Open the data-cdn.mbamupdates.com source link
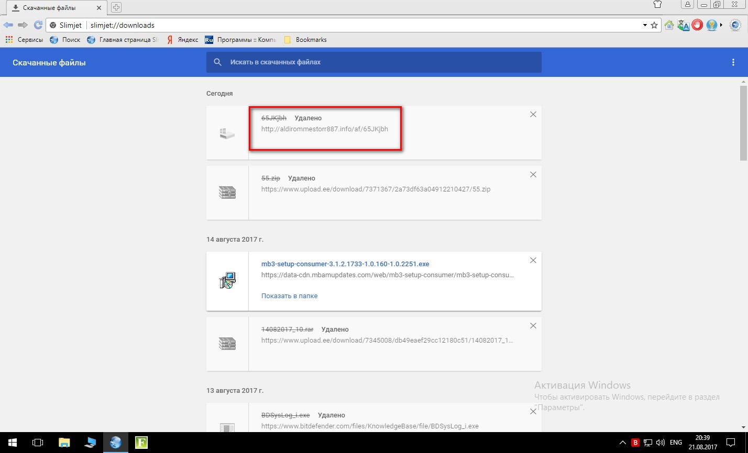Image resolution: width=748 pixels, height=453 pixels. click(x=388, y=275)
